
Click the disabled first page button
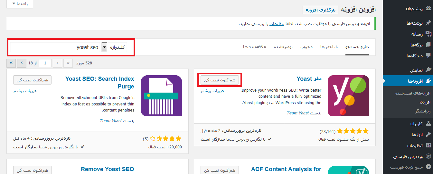click(68, 63)
